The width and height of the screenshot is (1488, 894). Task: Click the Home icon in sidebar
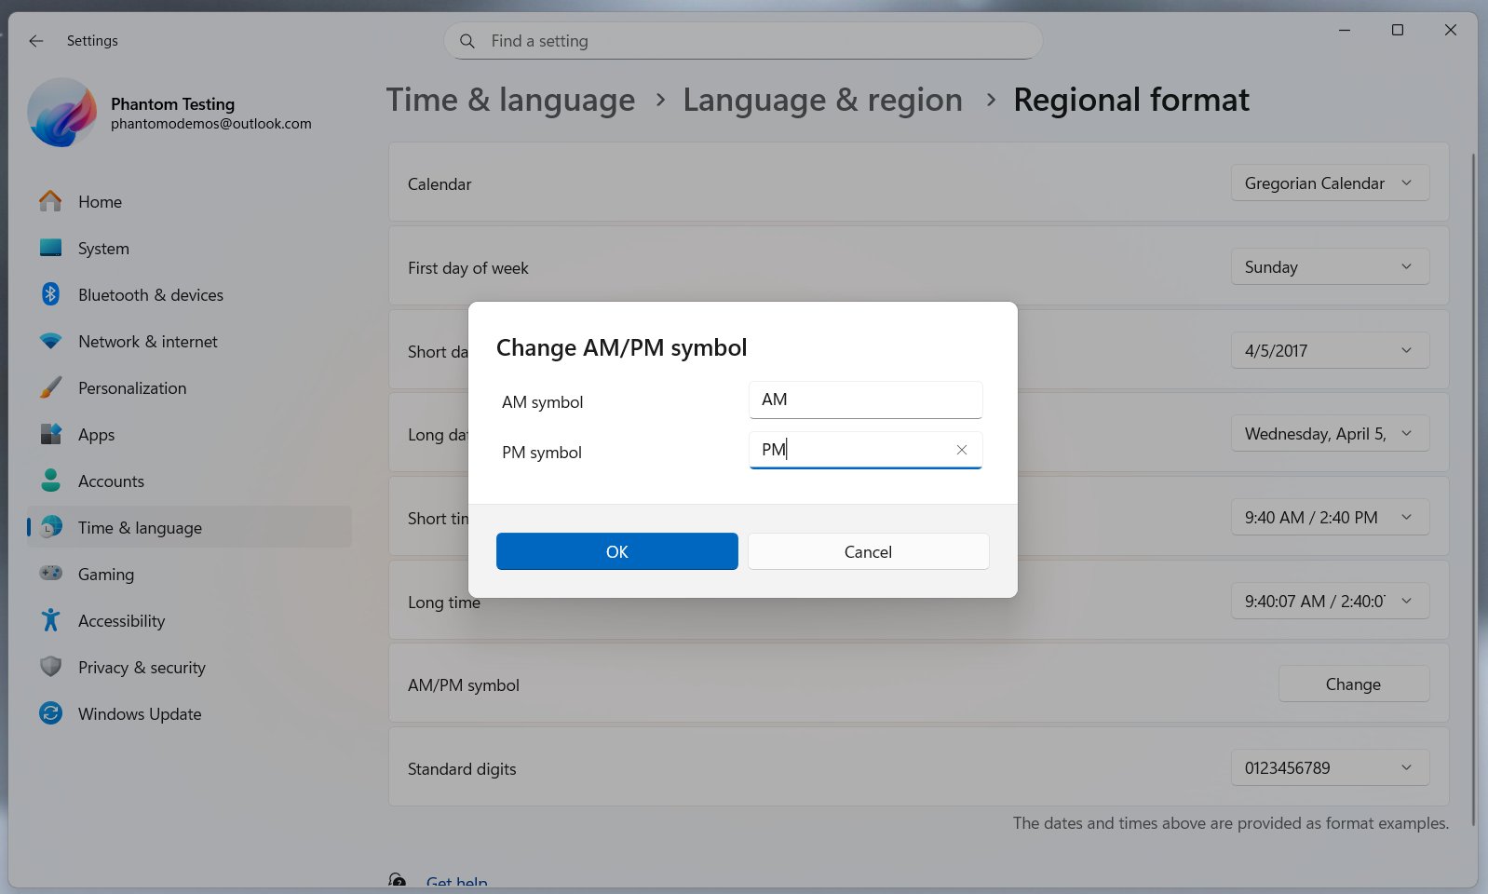coord(50,201)
